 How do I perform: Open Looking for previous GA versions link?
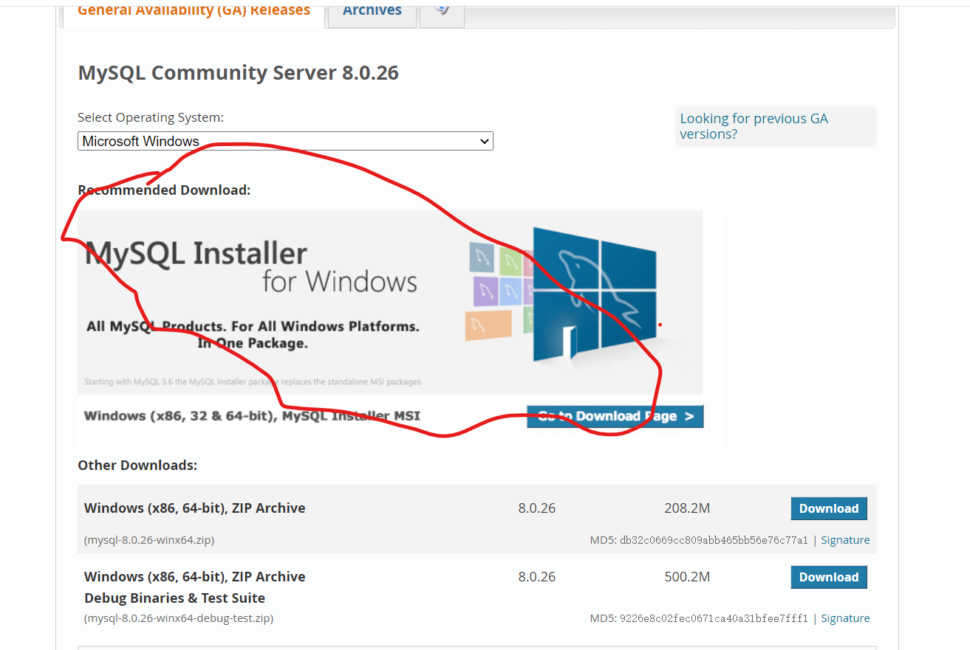tap(754, 126)
